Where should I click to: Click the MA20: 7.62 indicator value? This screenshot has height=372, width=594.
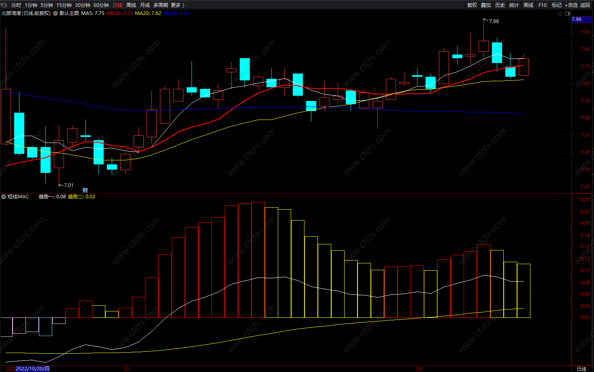(x=148, y=13)
